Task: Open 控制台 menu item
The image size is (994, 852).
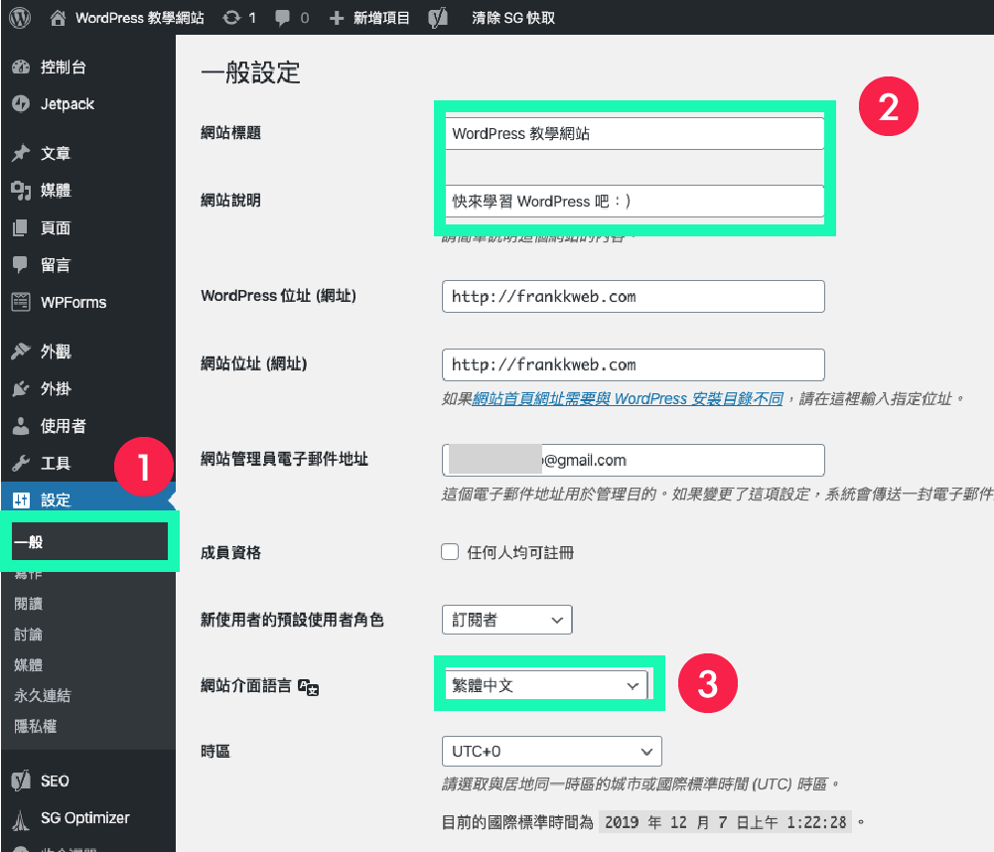Action: [64, 67]
